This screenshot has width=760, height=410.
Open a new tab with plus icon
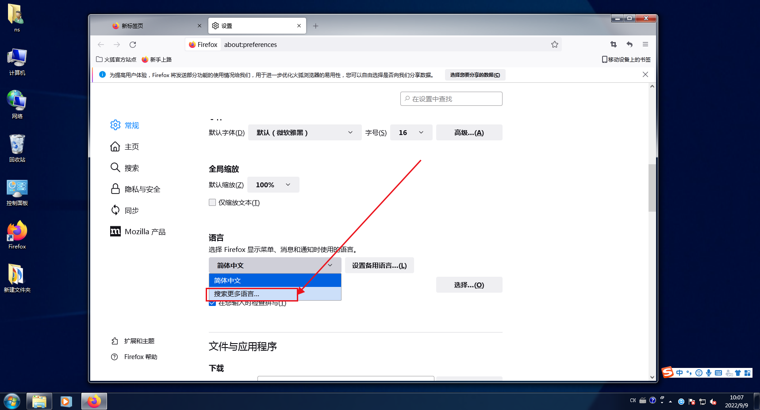click(x=315, y=26)
